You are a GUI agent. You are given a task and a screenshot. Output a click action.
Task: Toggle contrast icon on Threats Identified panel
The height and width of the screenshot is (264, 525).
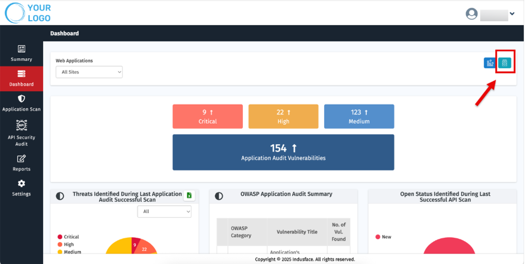coord(60,196)
